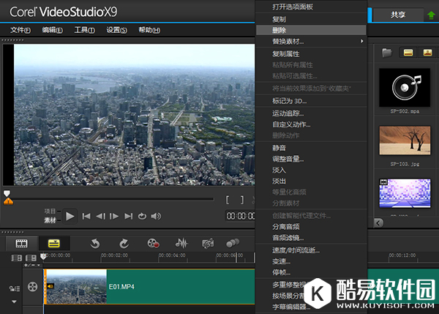This screenshot has width=439, height=314.
Task: Click the 共享 tab button
Action: [x=397, y=14]
